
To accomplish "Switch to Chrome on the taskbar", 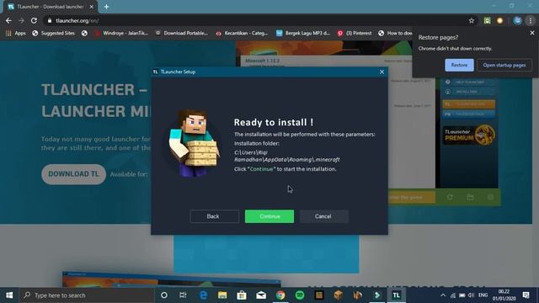I will tap(280, 295).
